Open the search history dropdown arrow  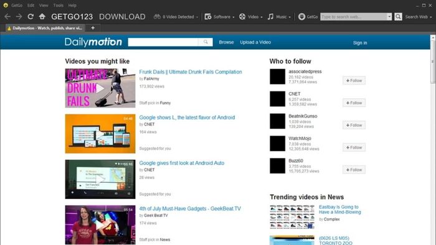389,17
